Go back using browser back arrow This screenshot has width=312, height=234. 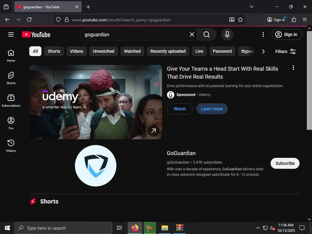click(x=7, y=19)
